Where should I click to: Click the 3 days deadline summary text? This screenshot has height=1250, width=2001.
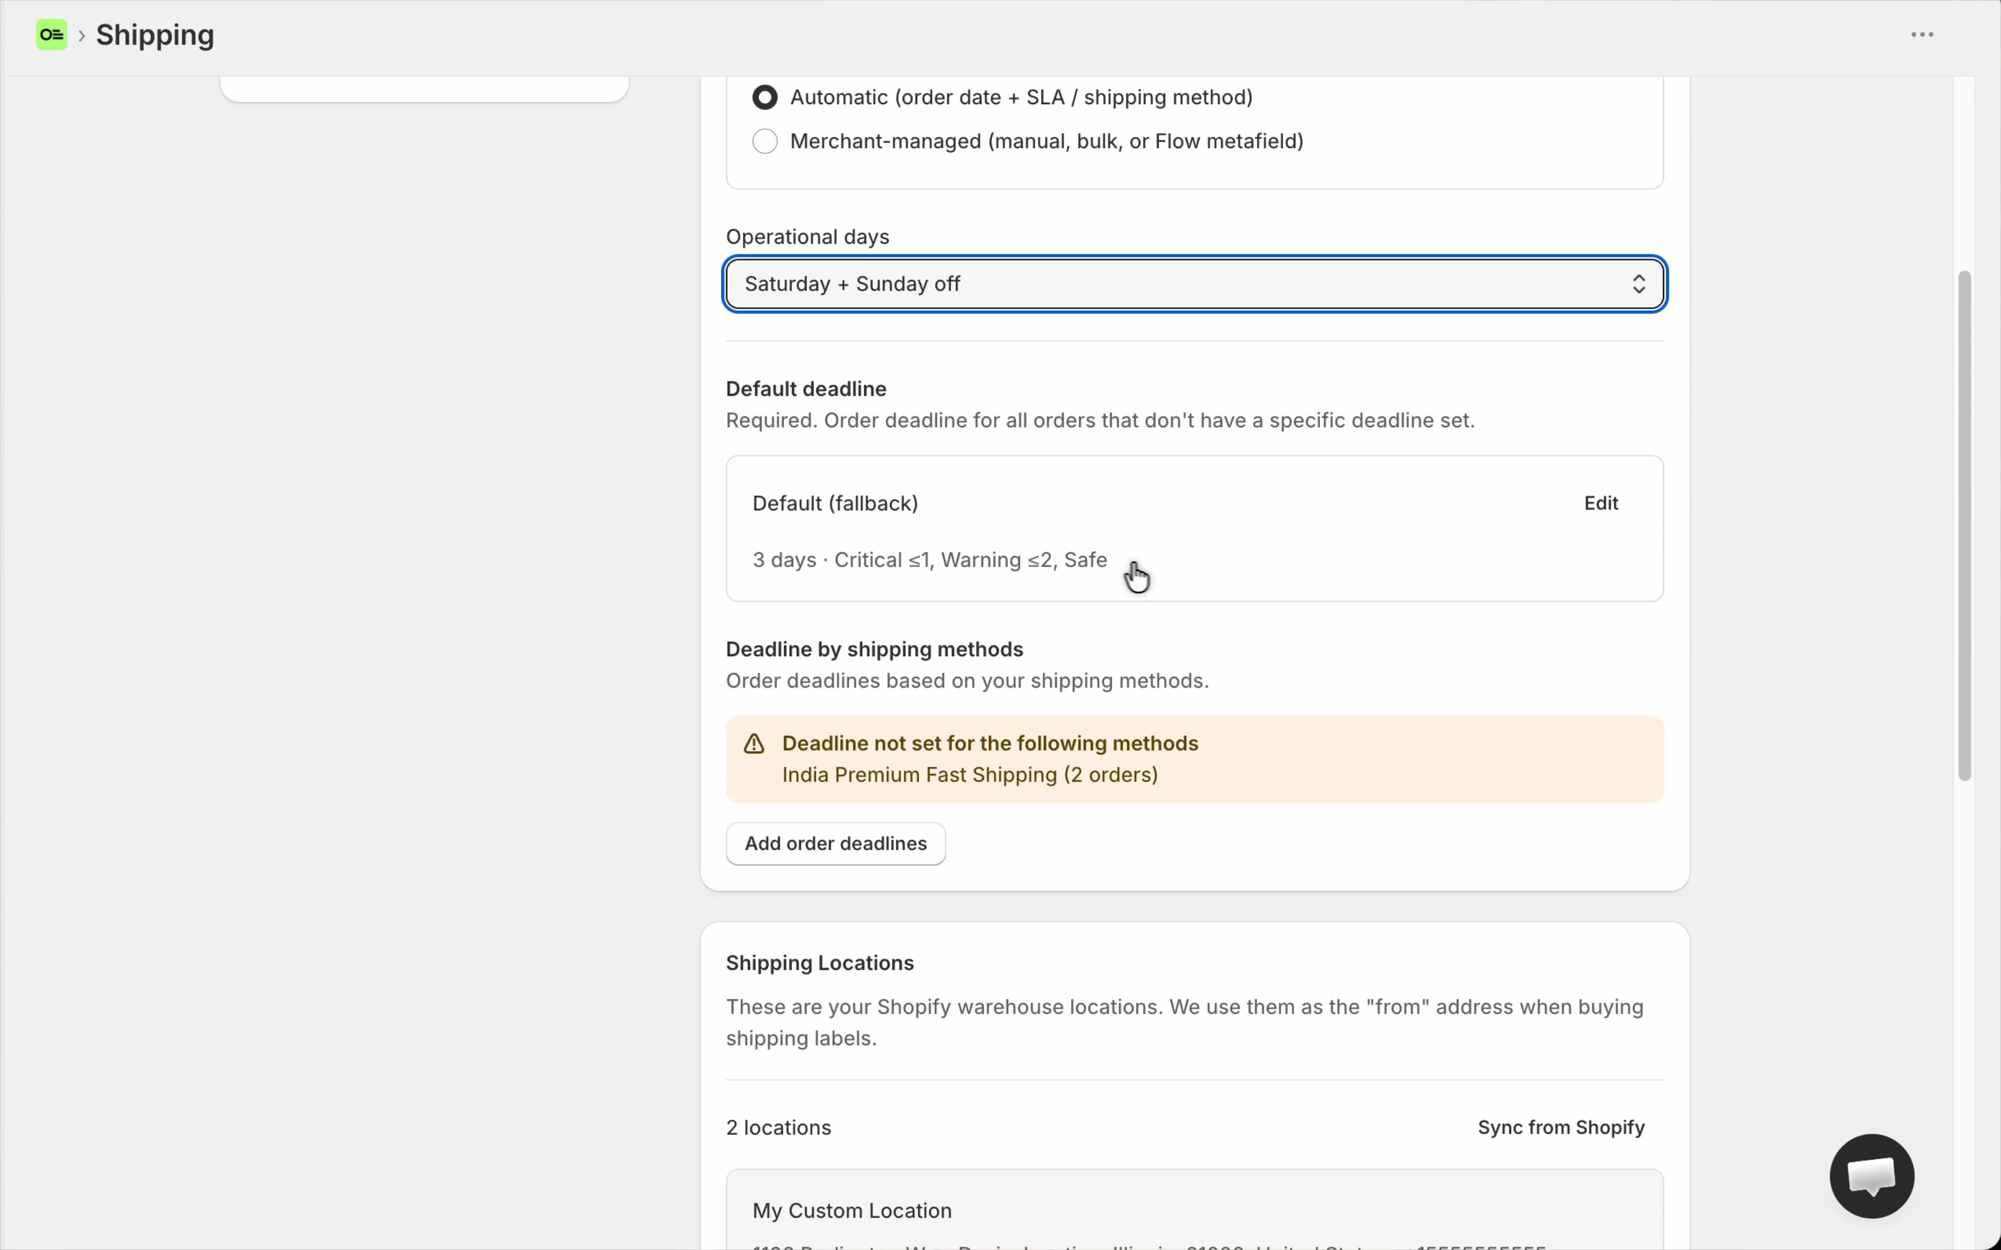pos(929,561)
